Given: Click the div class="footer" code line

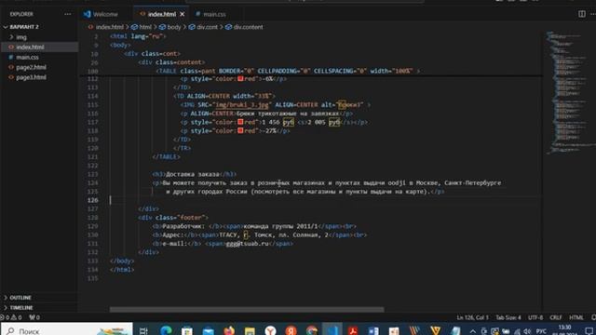Looking at the screenshot, I should pos(173,218).
